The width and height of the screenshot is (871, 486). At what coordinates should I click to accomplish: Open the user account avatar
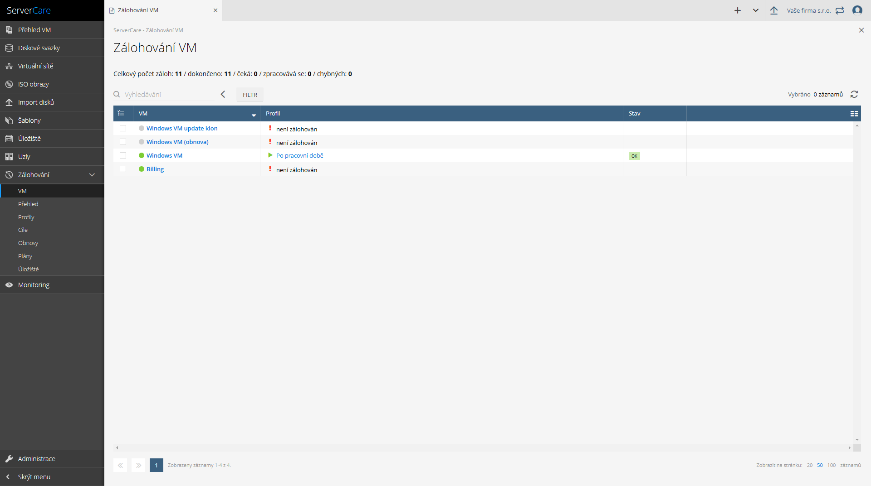(857, 10)
